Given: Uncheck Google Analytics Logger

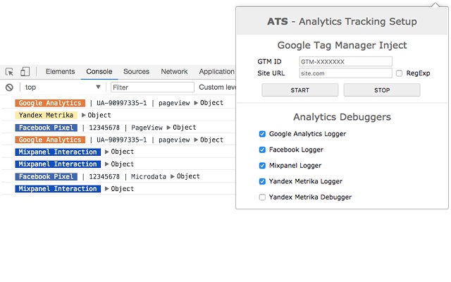Looking at the screenshot, I should pos(262,134).
